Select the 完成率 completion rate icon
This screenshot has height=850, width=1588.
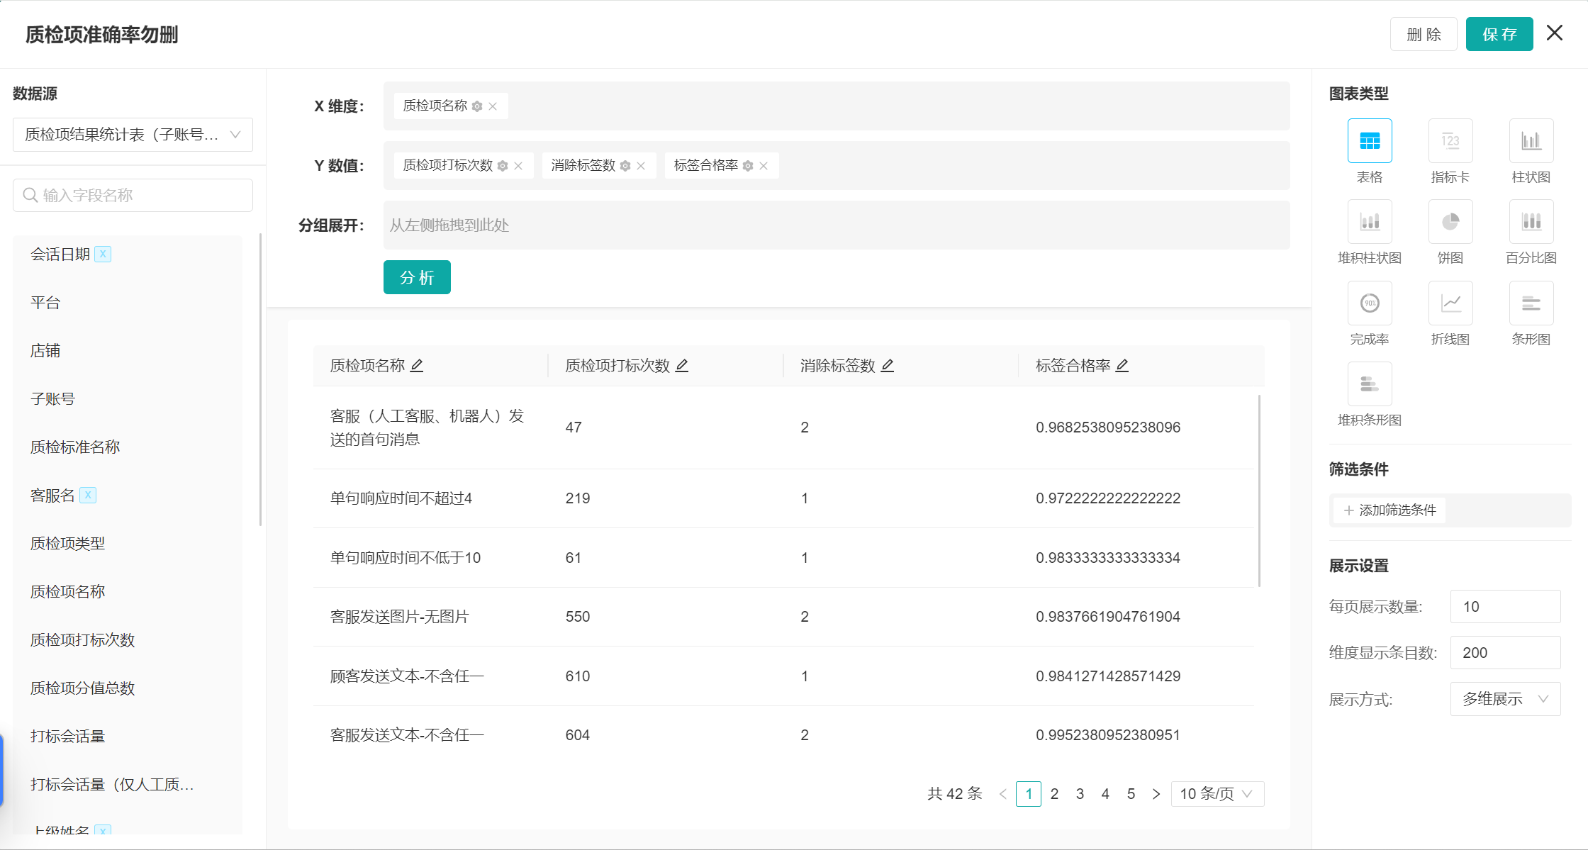tap(1369, 303)
